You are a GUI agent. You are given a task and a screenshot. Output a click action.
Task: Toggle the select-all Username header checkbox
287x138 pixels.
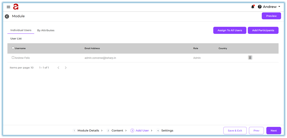pyautogui.click(x=13, y=48)
